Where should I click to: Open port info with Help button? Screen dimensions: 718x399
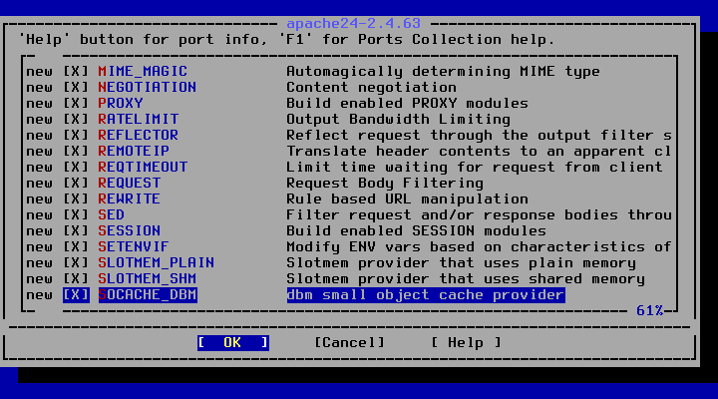(x=466, y=343)
